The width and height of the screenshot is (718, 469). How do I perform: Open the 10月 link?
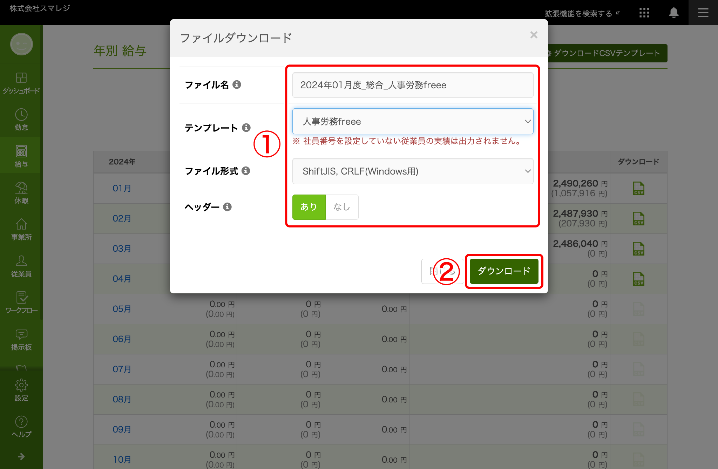[122, 460]
